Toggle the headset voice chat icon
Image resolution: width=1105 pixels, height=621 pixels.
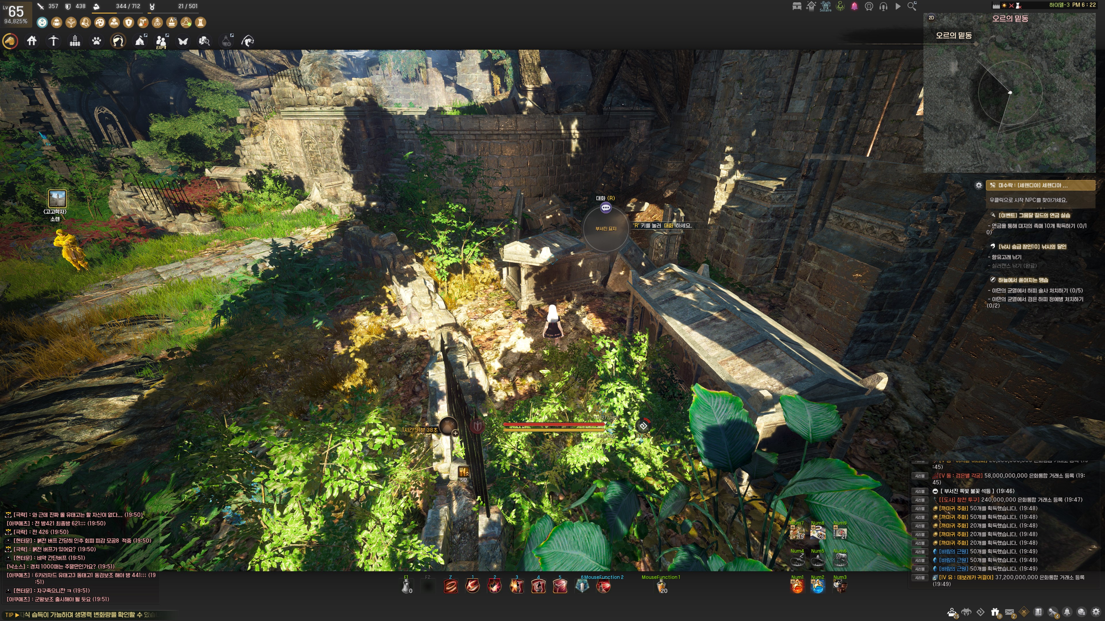[883, 6]
